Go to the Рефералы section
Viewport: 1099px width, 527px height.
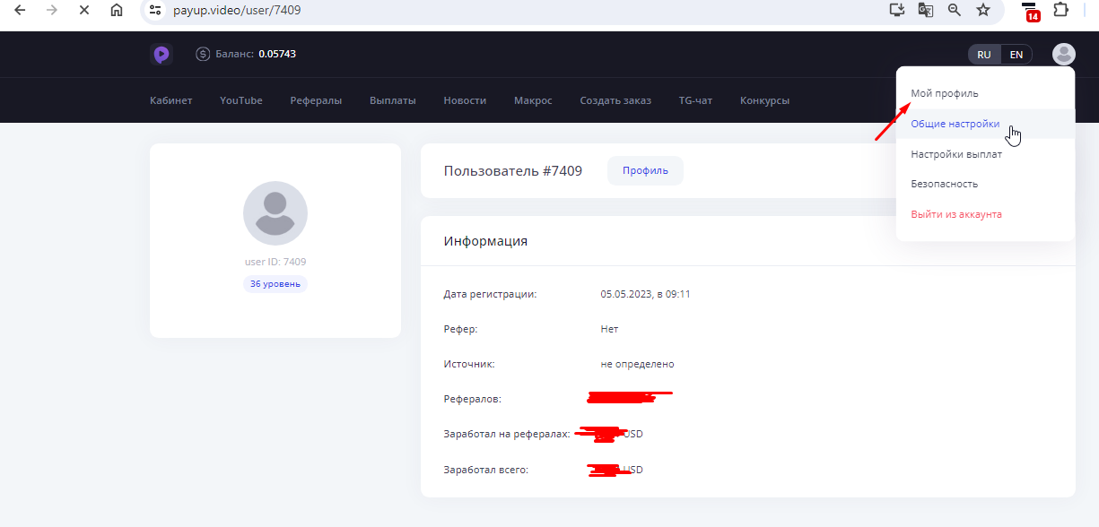(316, 100)
